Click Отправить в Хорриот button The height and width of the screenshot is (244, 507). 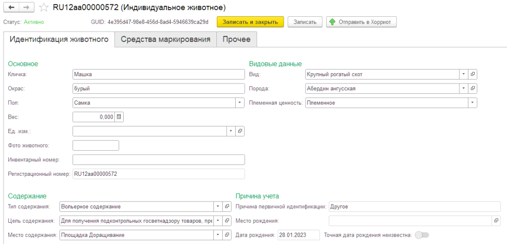click(361, 22)
